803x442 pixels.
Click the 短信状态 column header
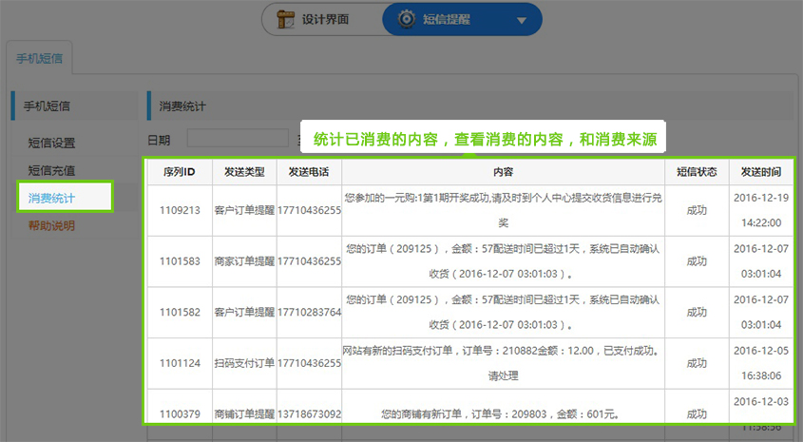[696, 172]
